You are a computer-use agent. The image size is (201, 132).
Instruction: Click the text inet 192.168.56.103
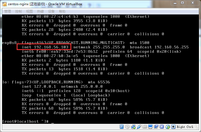(x=45, y=47)
